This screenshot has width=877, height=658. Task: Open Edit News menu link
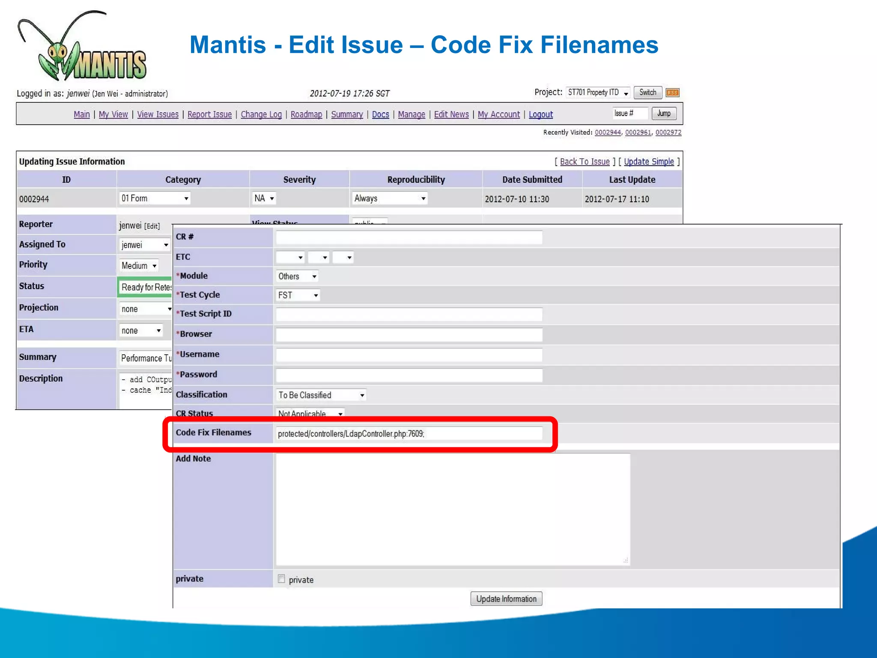tap(451, 114)
